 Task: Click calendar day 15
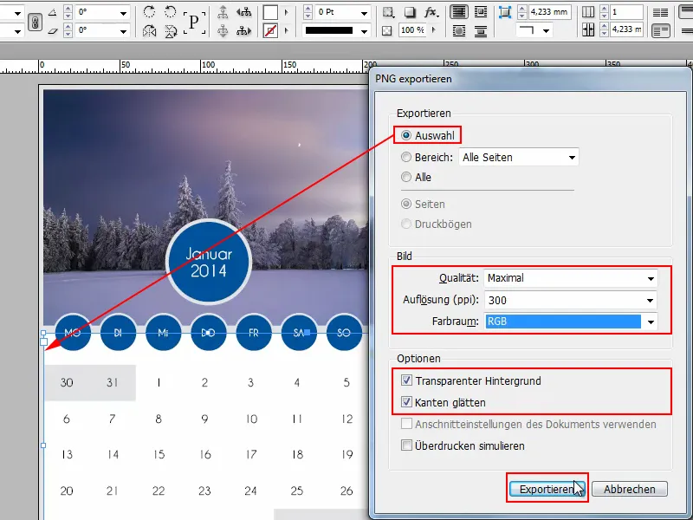(x=159, y=454)
